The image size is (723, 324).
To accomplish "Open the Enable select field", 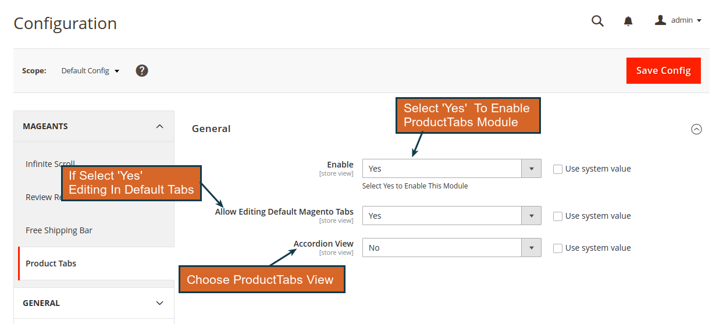I will (451, 169).
